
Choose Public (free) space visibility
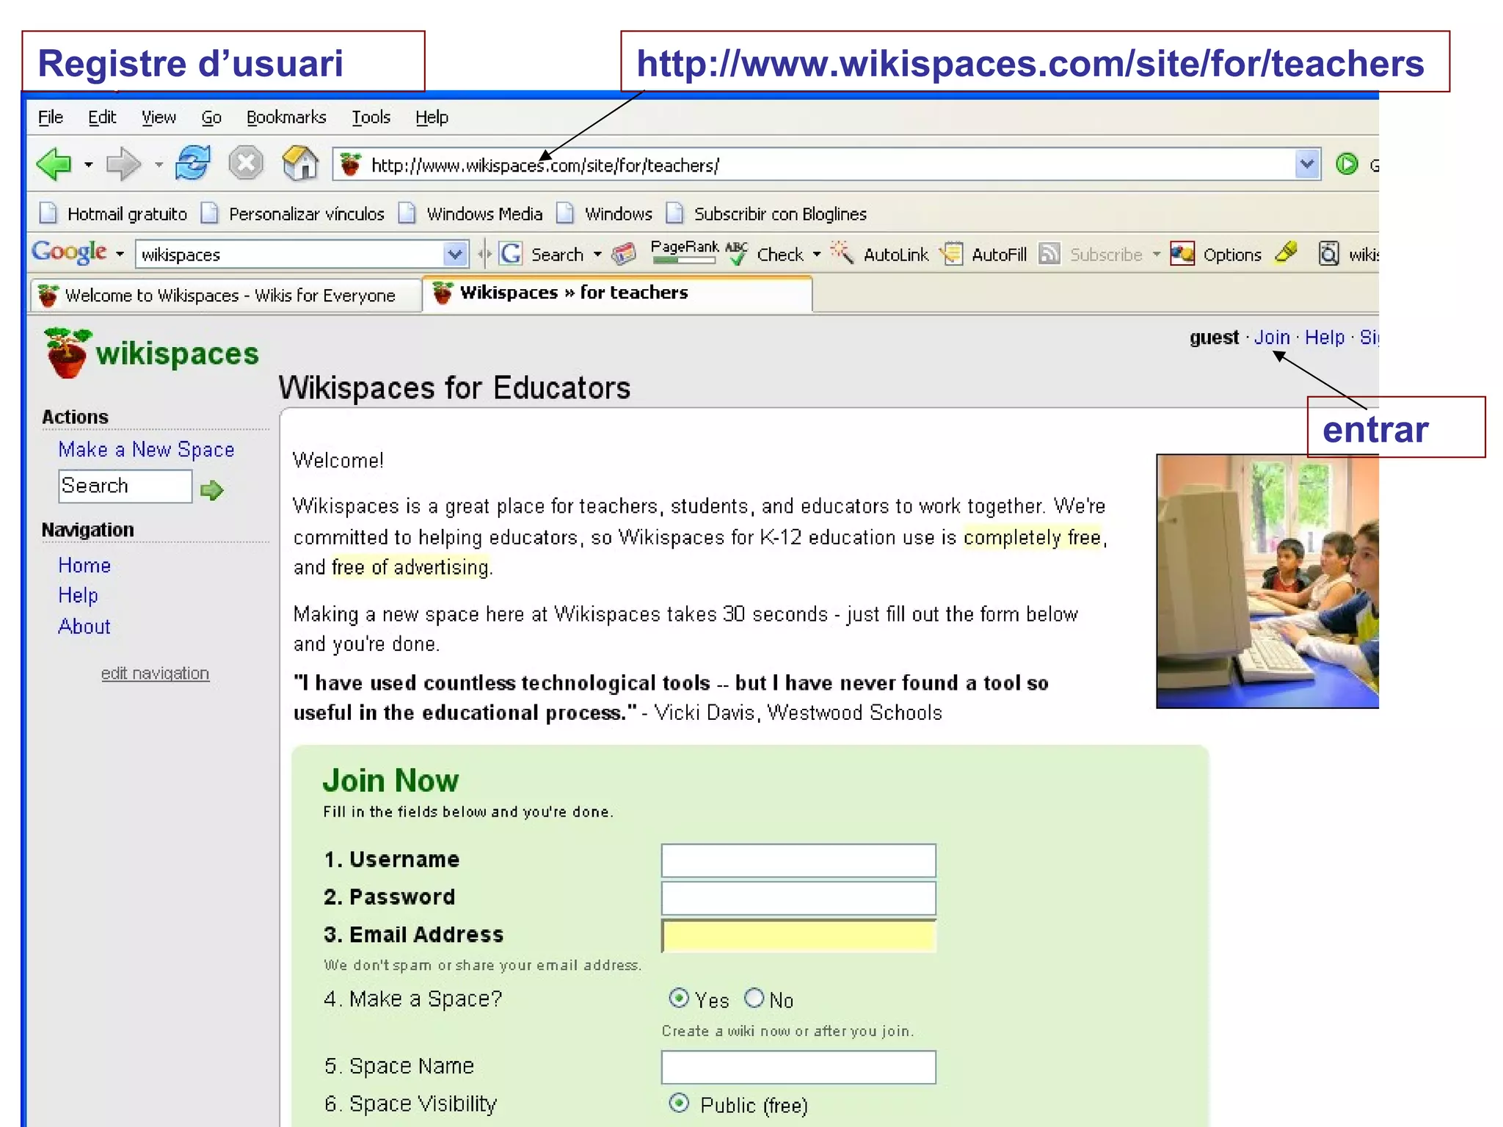click(679, 1103)
